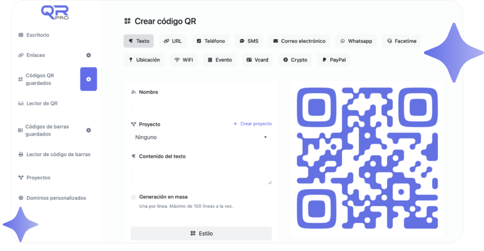
Task: Click the Contenido del texto label
Action: click(163, 156)
